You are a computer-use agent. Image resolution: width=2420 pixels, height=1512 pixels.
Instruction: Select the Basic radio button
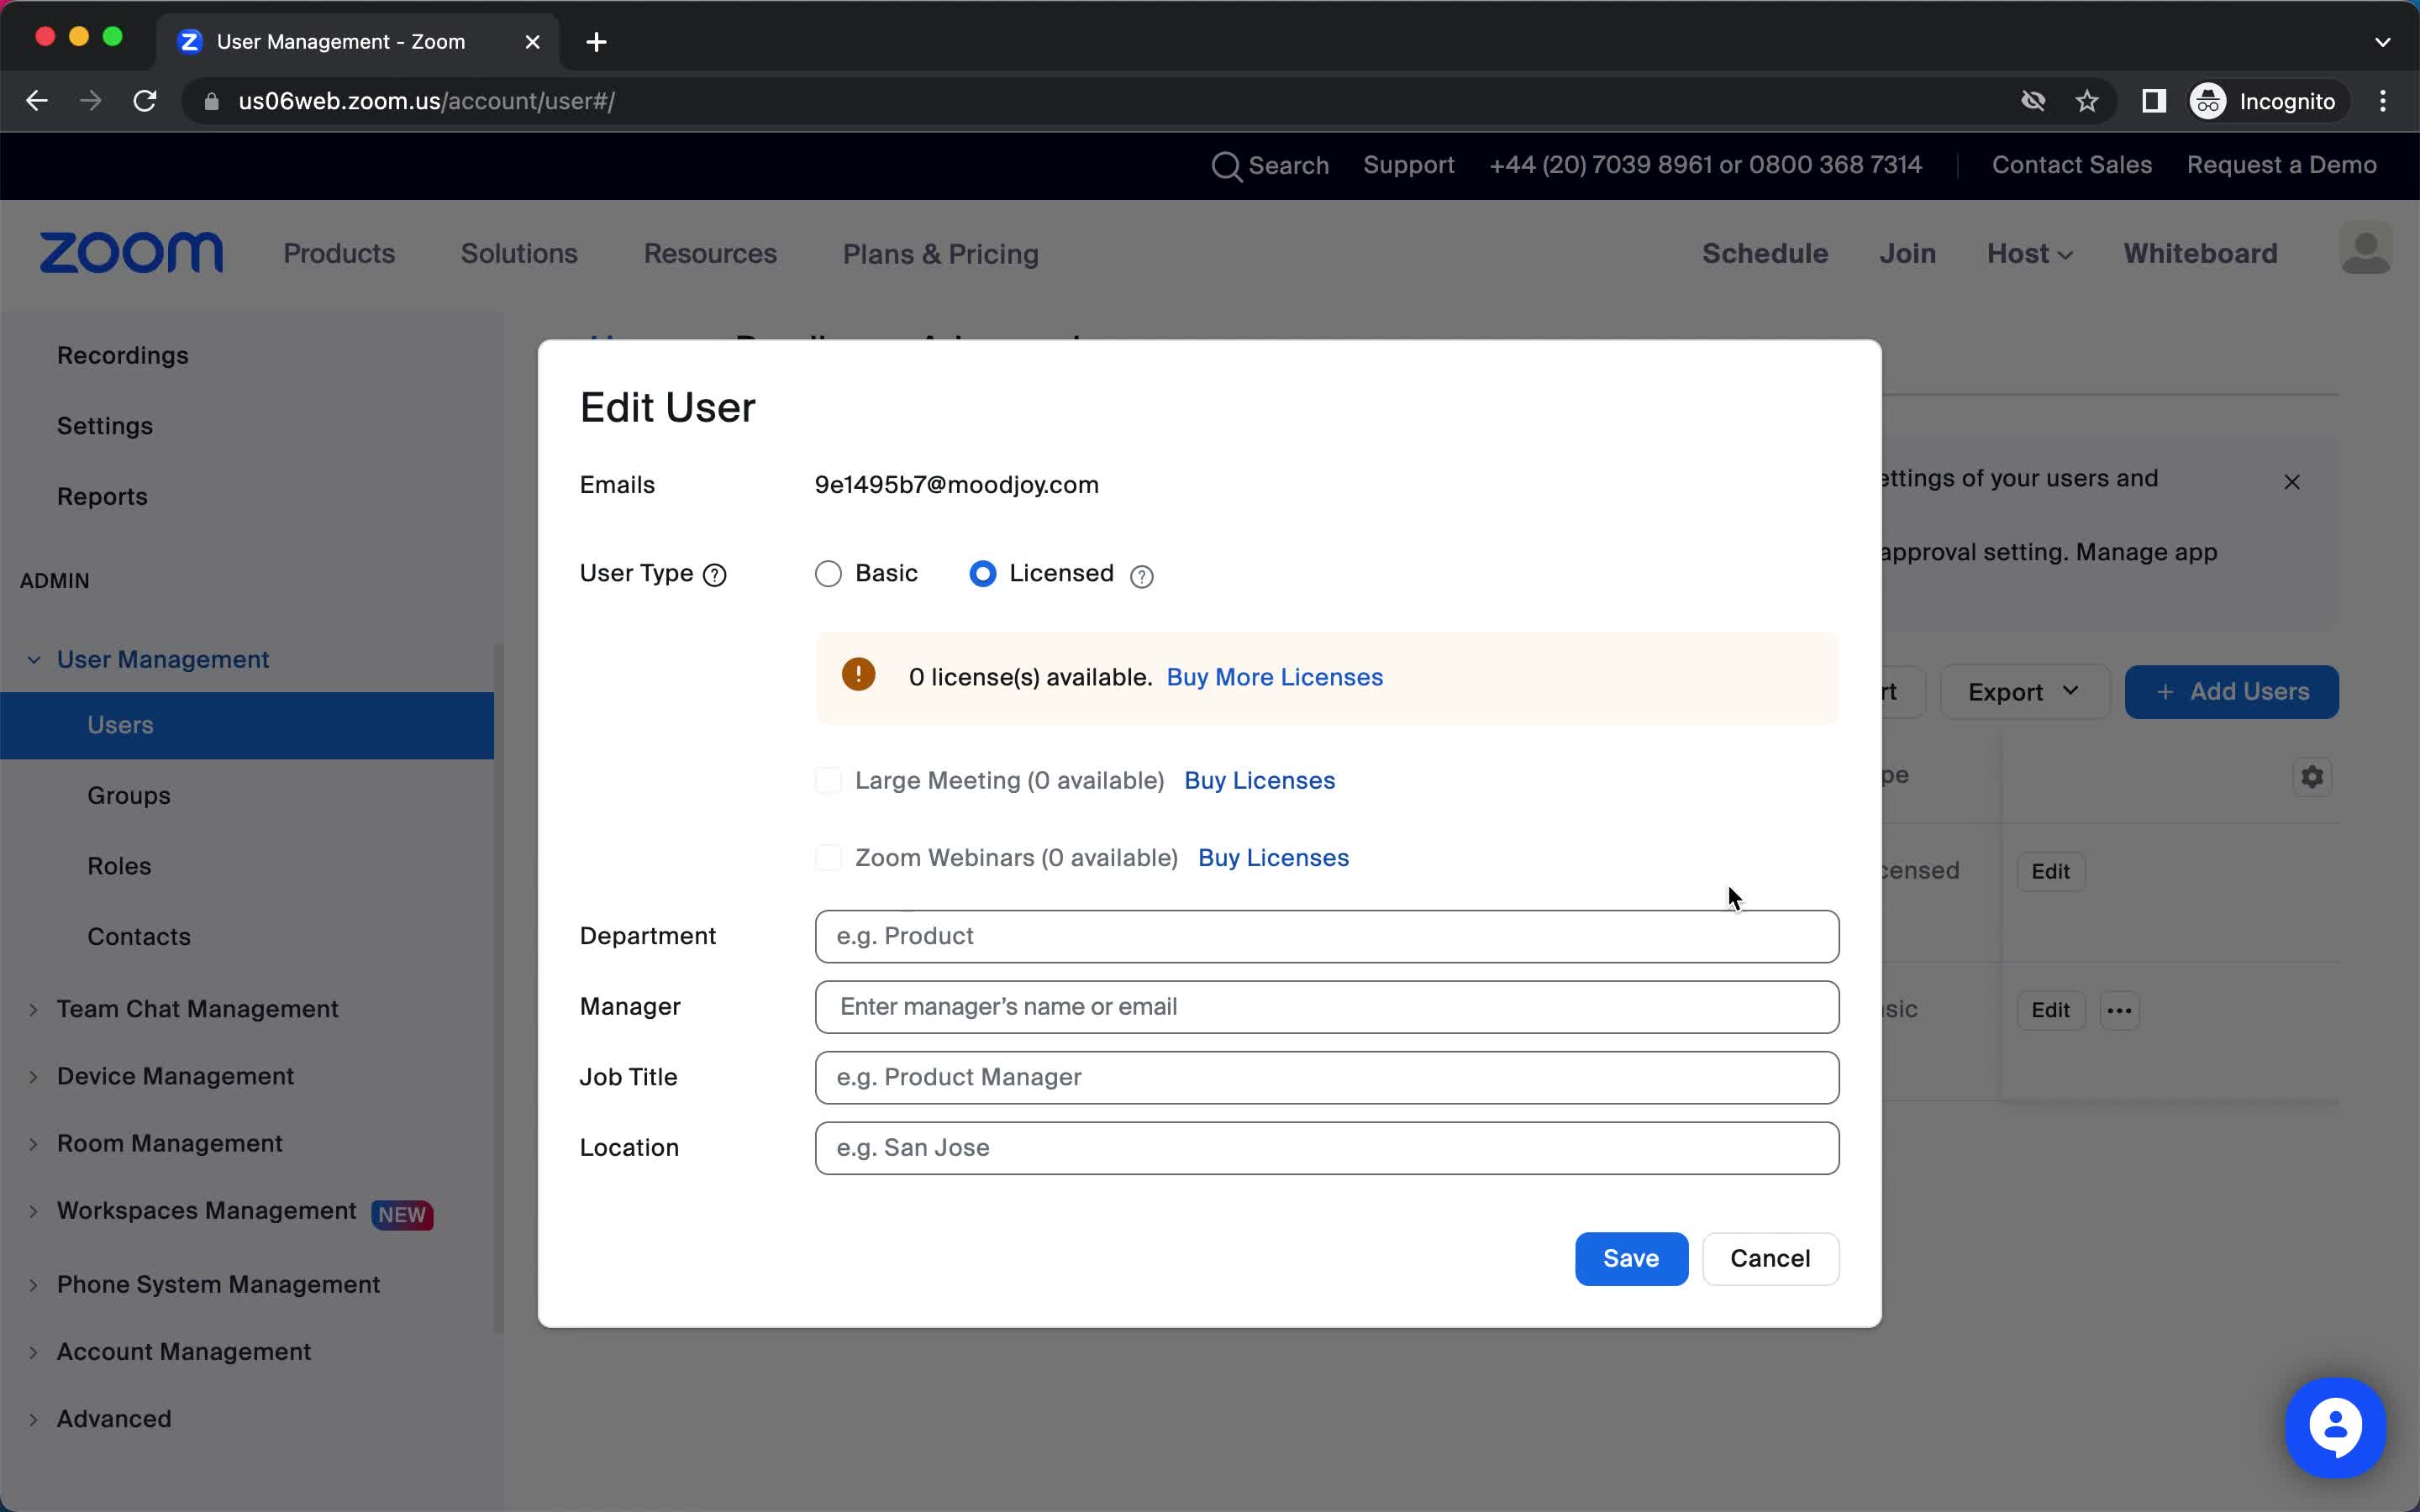click(828, 573)
